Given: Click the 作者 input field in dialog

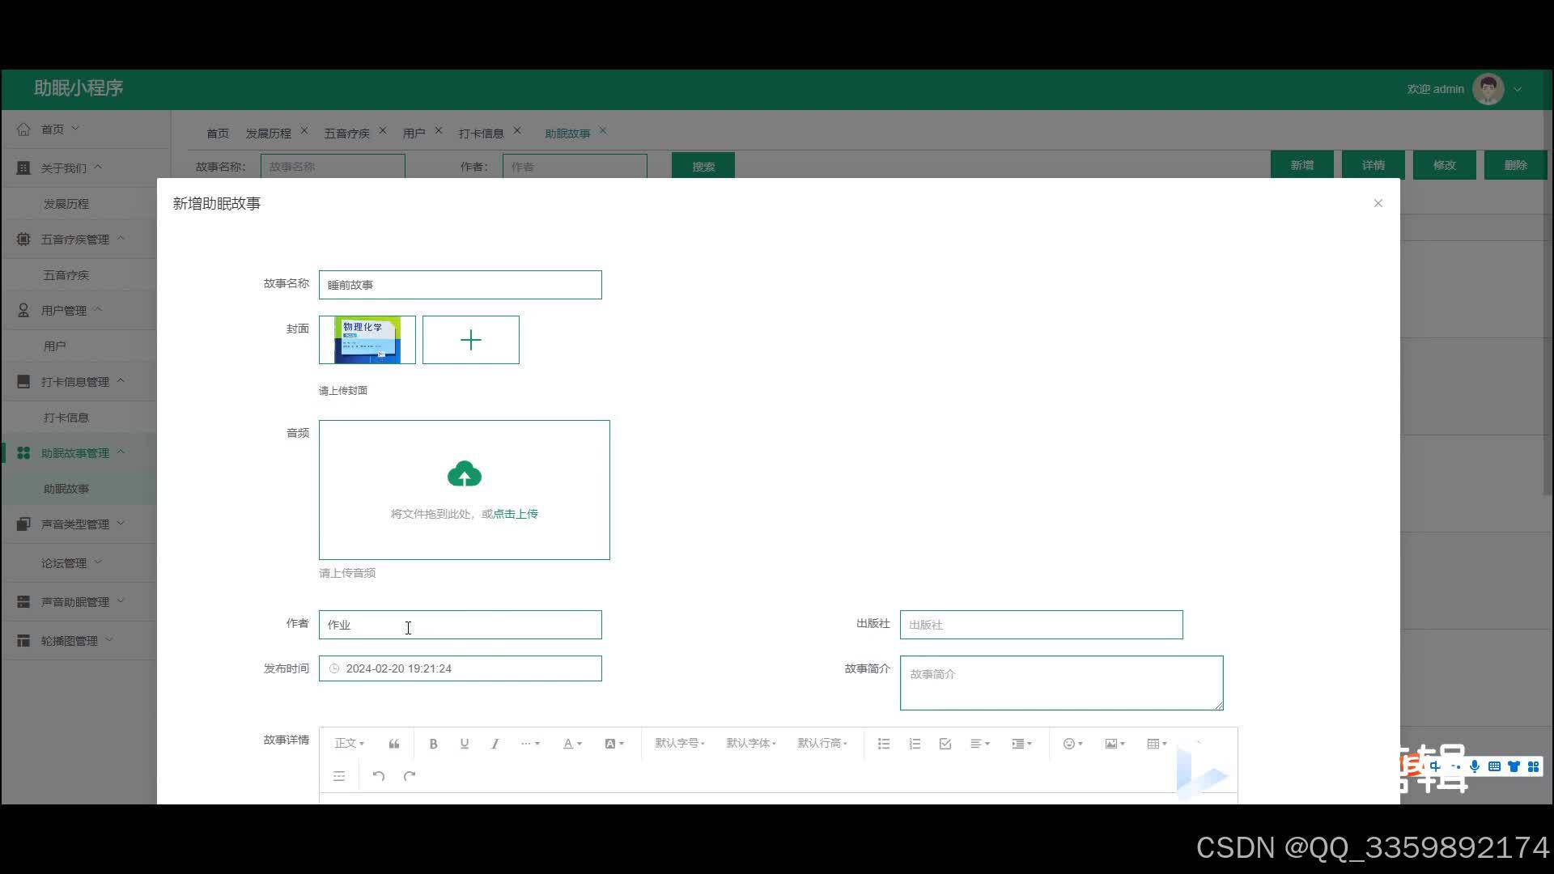Looking at the screenshot, I should [461, 625].
